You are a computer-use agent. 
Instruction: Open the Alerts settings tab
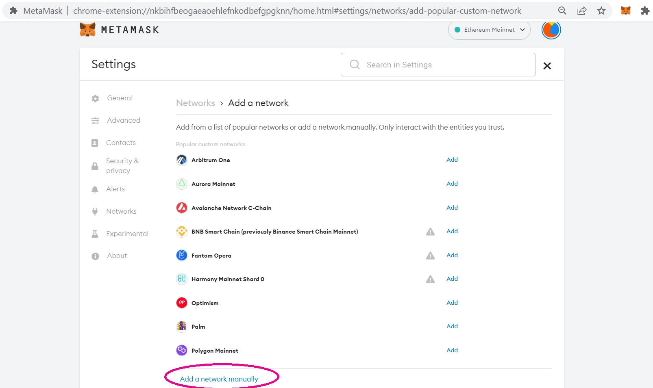pos(115,189)
